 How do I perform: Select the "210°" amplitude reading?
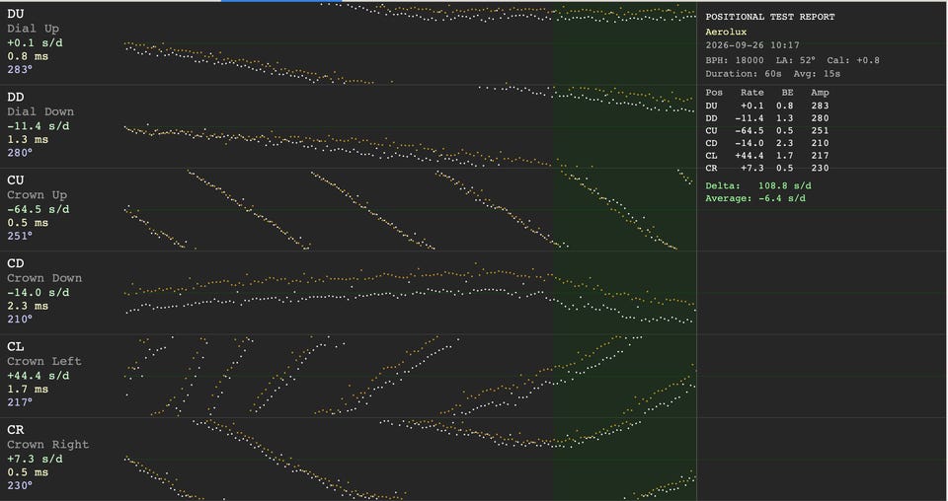coord(20,320)
